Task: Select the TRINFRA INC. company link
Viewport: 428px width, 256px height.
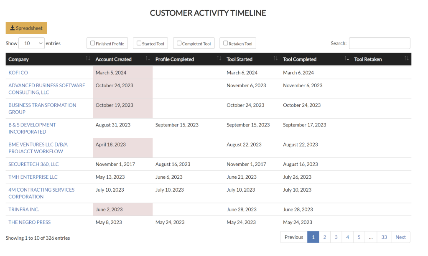Action: click(24, 209)
